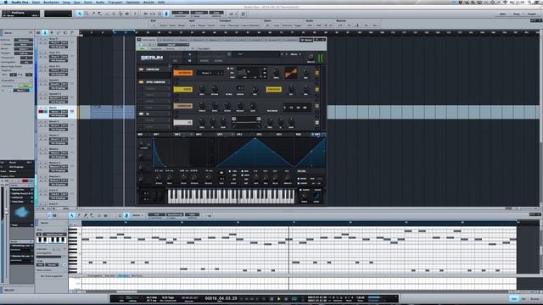Open the Ansicht menu
This screenshot has width=543, height=305.
(148, 2)
